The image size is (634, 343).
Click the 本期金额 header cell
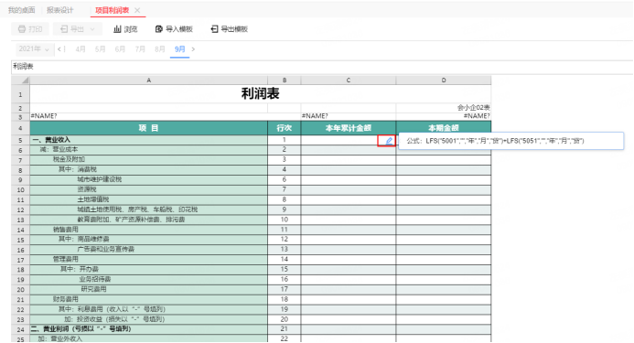click(444, 128)
